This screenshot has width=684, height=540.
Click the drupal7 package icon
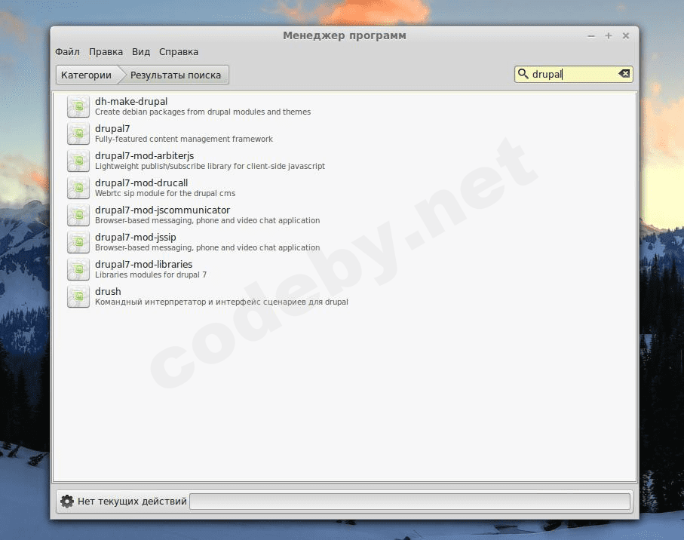[x=78, y=133]
